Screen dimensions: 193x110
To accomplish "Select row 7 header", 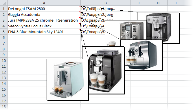I will pyautogui.click(x=4, y=43).
